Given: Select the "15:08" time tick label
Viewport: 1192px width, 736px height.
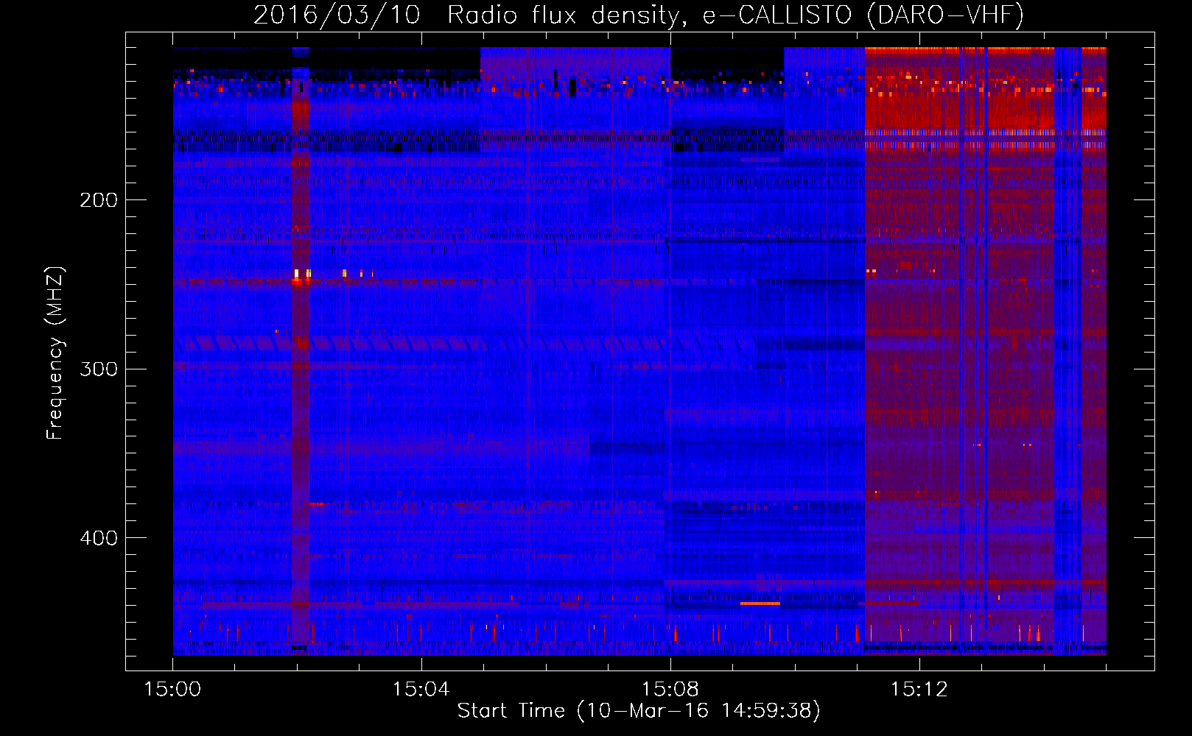Looking at the screenshot, I should coord(670,690).
